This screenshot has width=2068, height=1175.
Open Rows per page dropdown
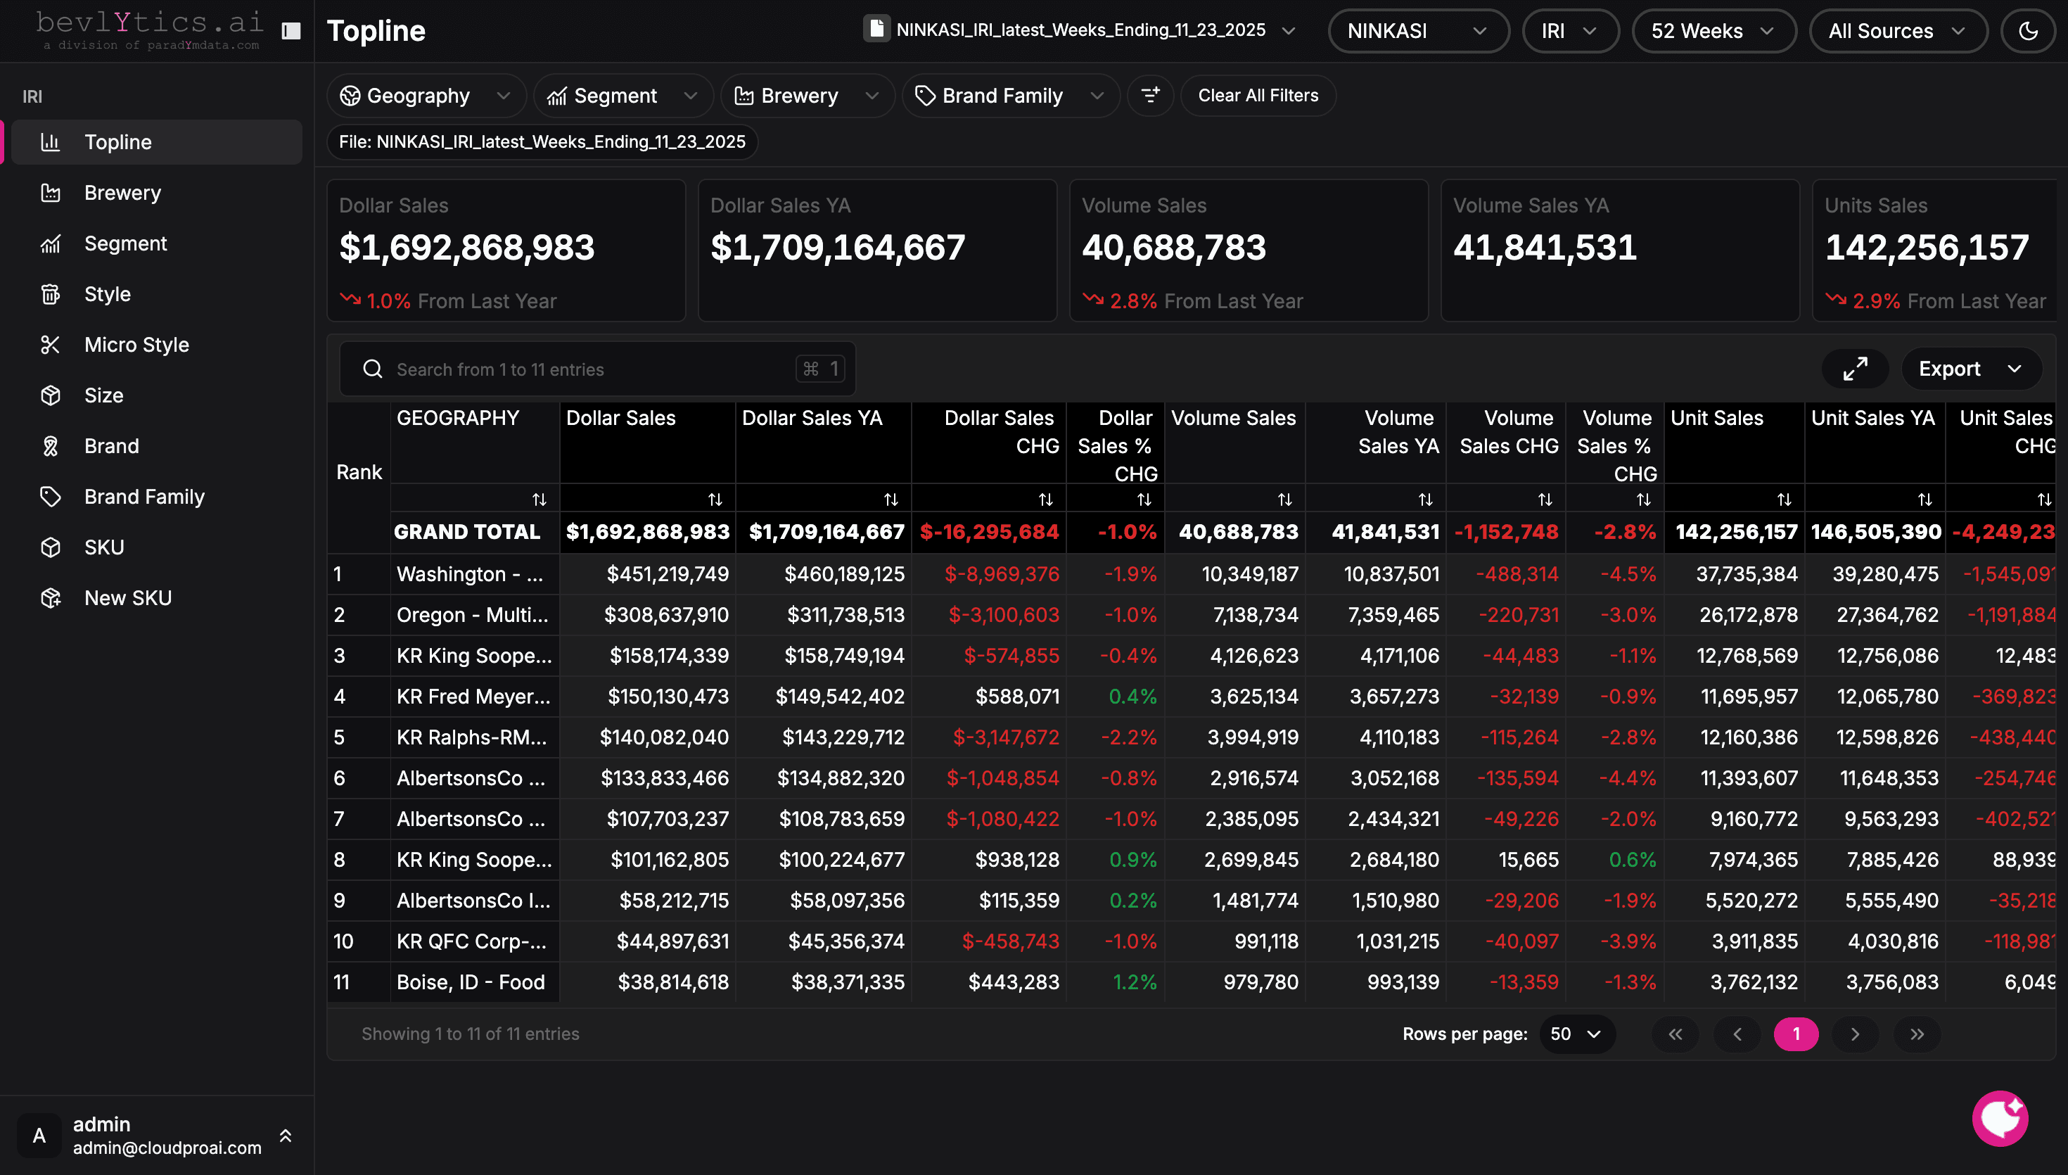point(1576,1034)
